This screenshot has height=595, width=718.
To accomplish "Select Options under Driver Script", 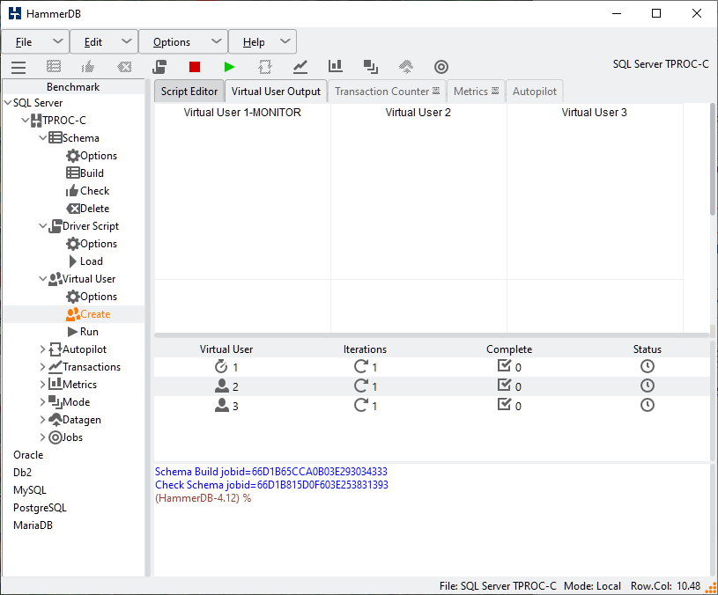I will [x=92, y=244].
